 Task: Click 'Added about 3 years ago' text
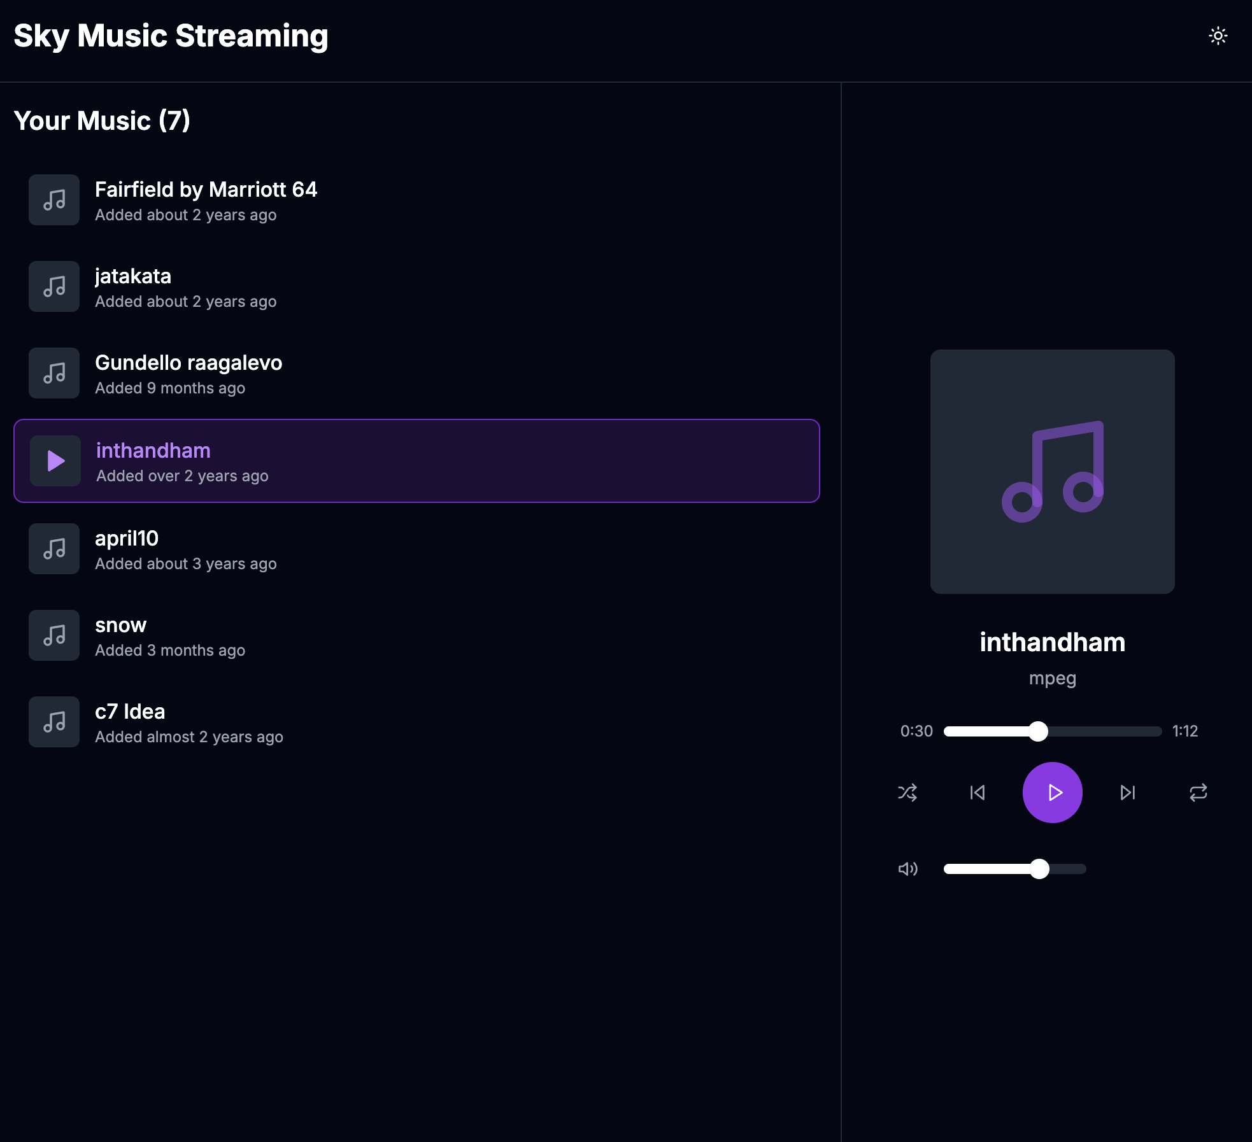pos(186,564)
